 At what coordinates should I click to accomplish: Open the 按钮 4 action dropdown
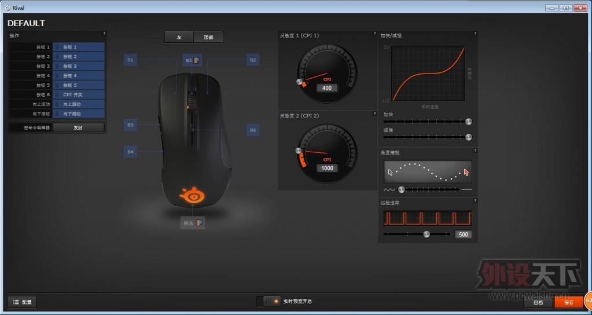click(79, 75)
